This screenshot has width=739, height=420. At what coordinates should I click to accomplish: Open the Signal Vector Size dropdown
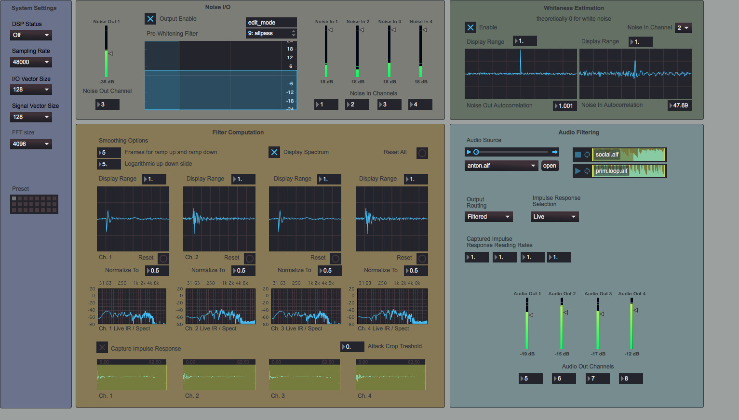point(31,117)
